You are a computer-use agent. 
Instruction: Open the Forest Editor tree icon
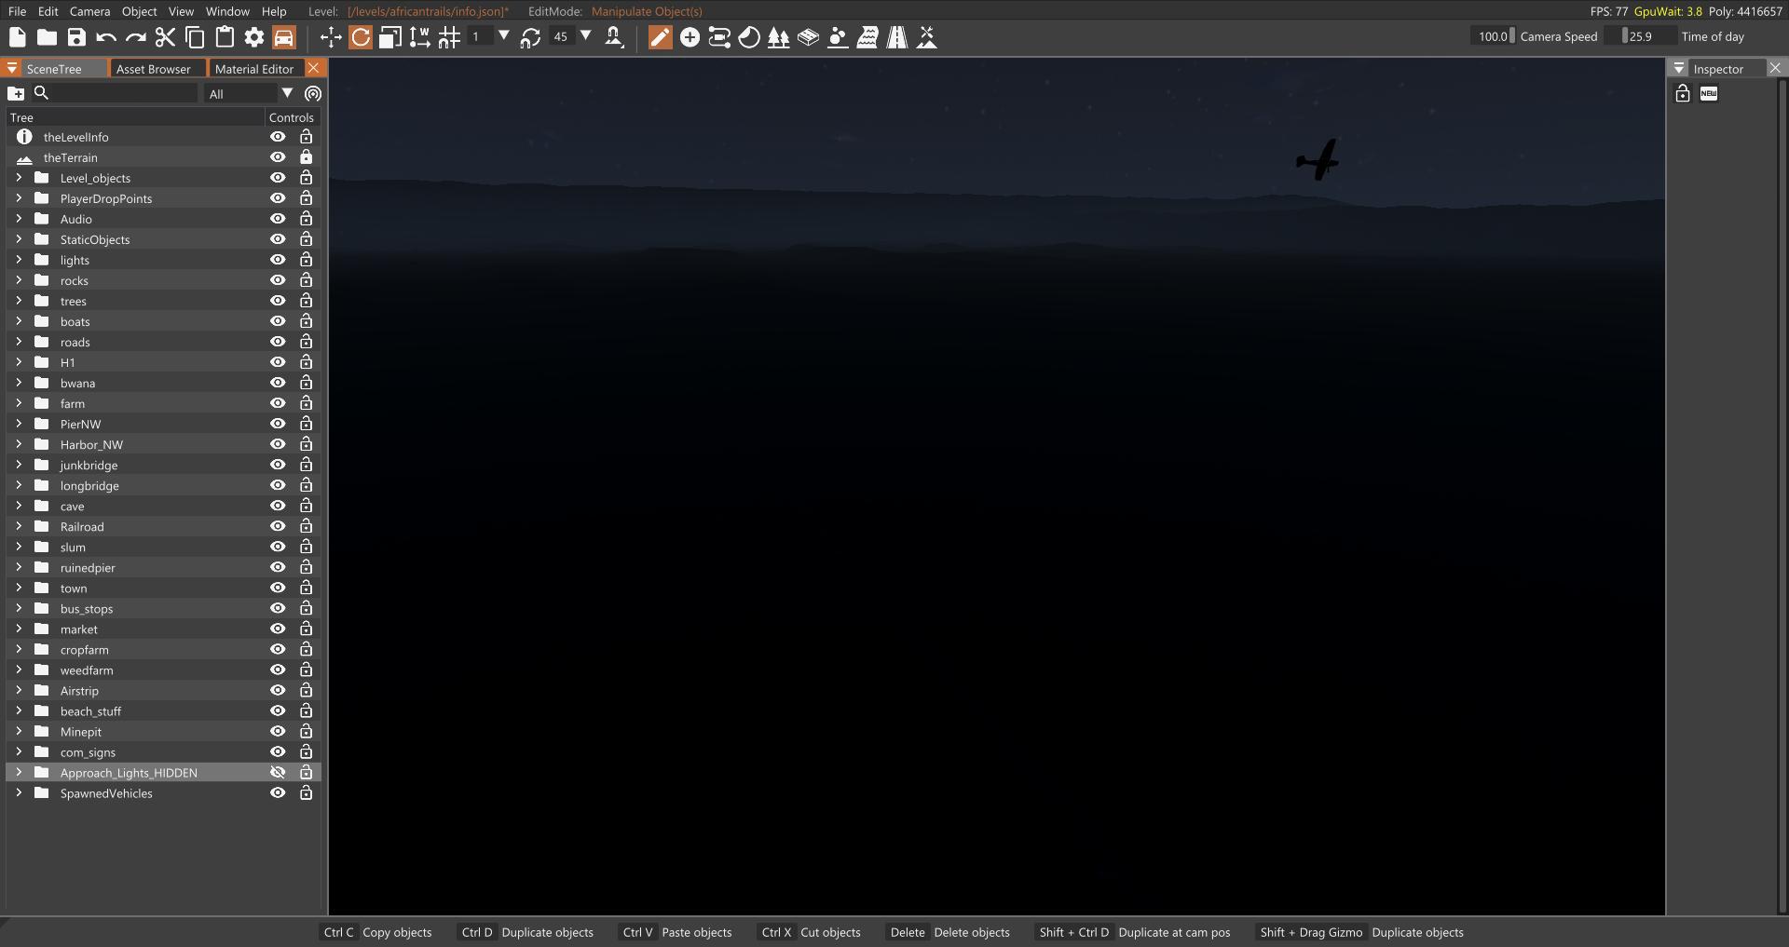click(778, 37)
